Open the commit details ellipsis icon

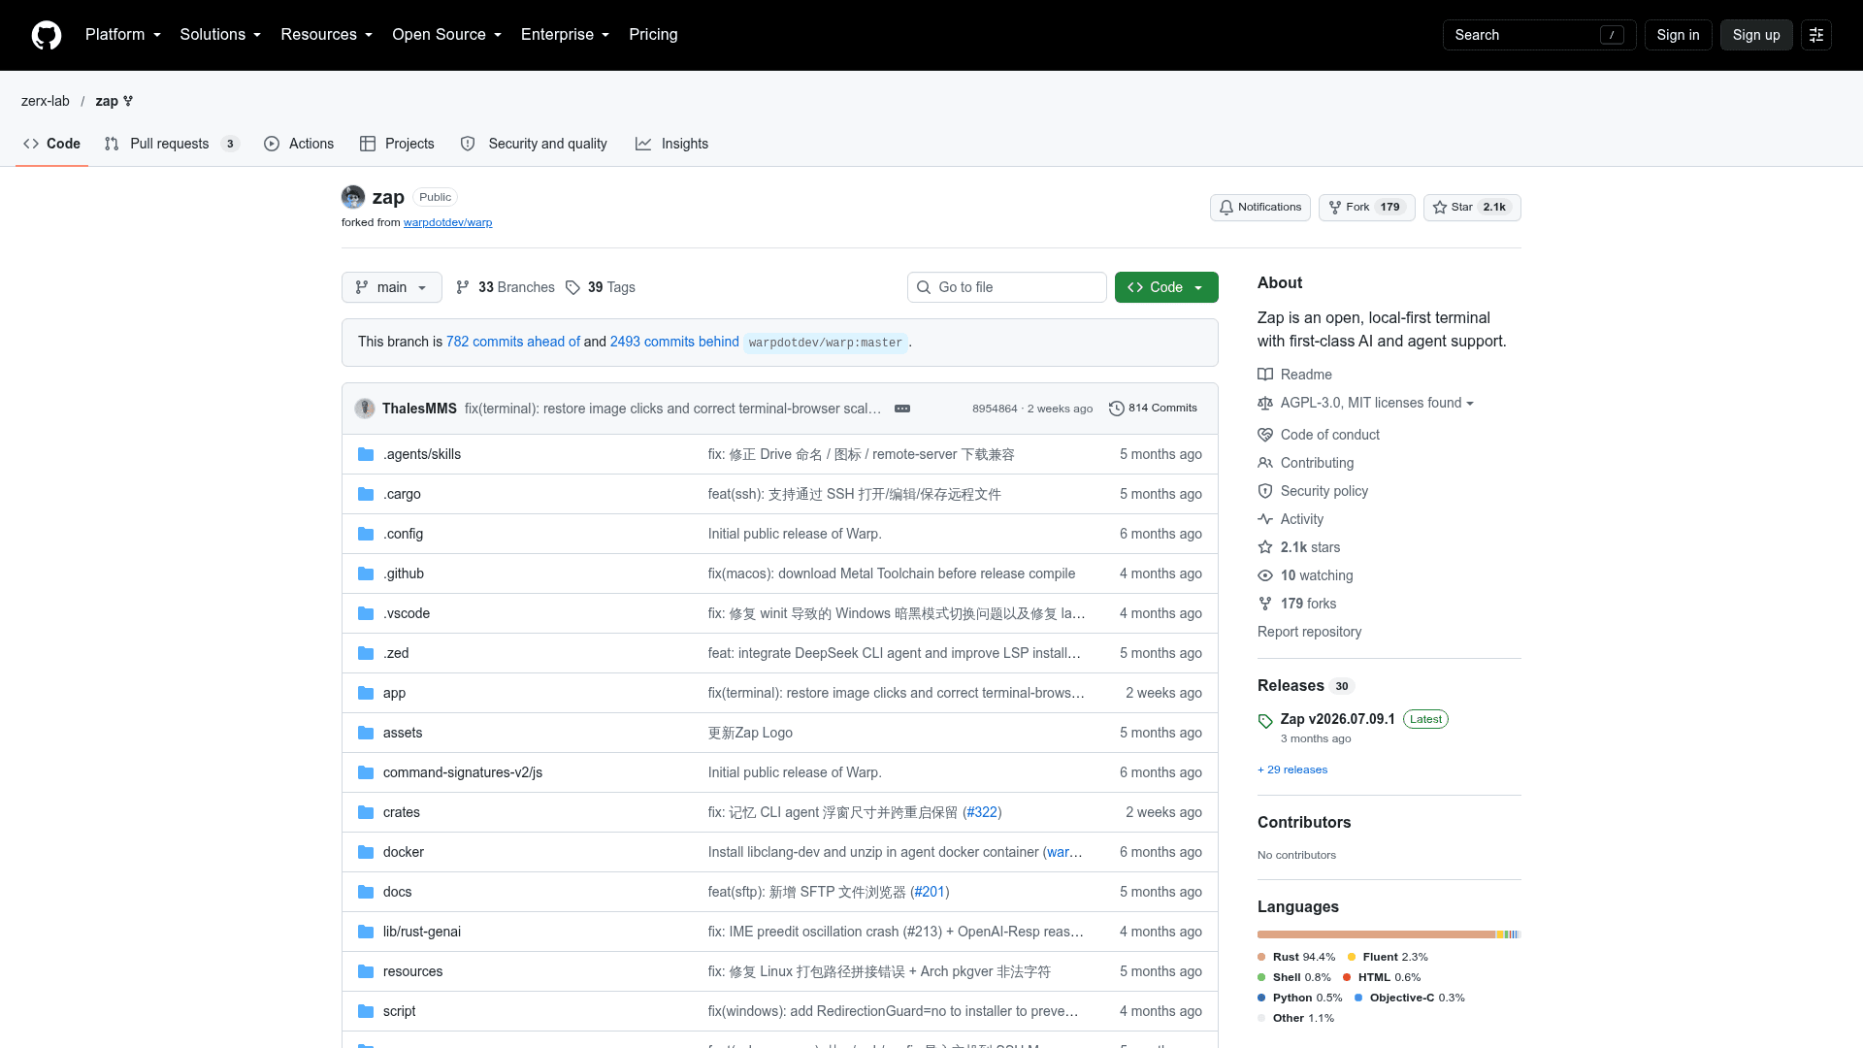tap(902, 409)
